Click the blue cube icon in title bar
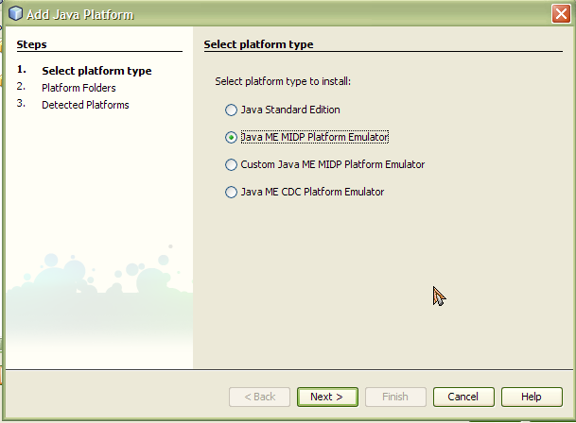This screenshot has height=423, width=576. (x=15, y=13)
